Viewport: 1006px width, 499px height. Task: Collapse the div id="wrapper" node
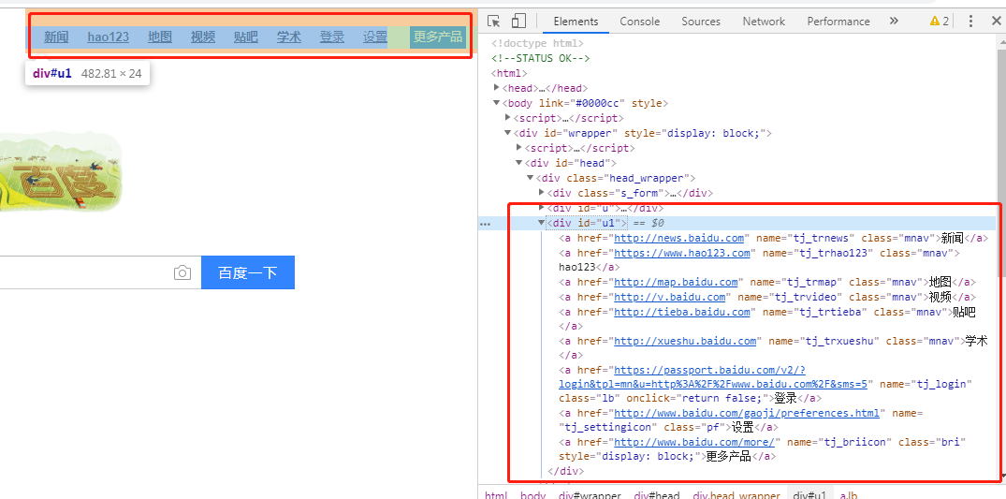[507, 133]
